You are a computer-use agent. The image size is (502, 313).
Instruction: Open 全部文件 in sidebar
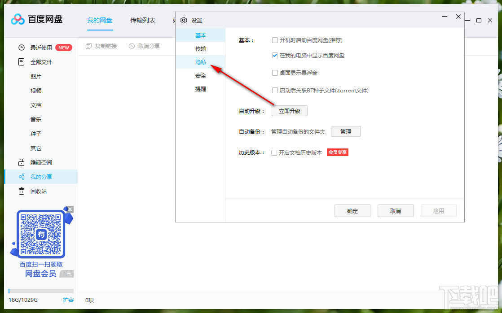coord(41,62)
